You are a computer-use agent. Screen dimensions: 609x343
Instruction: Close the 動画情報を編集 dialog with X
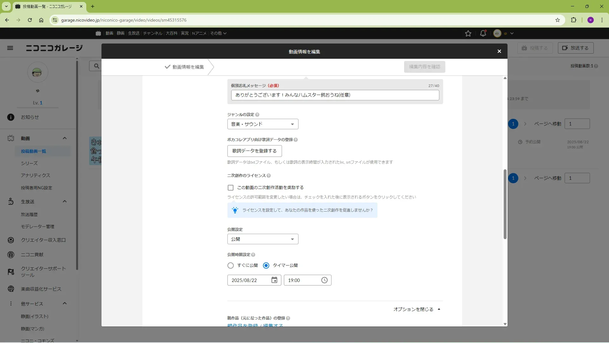499,51
